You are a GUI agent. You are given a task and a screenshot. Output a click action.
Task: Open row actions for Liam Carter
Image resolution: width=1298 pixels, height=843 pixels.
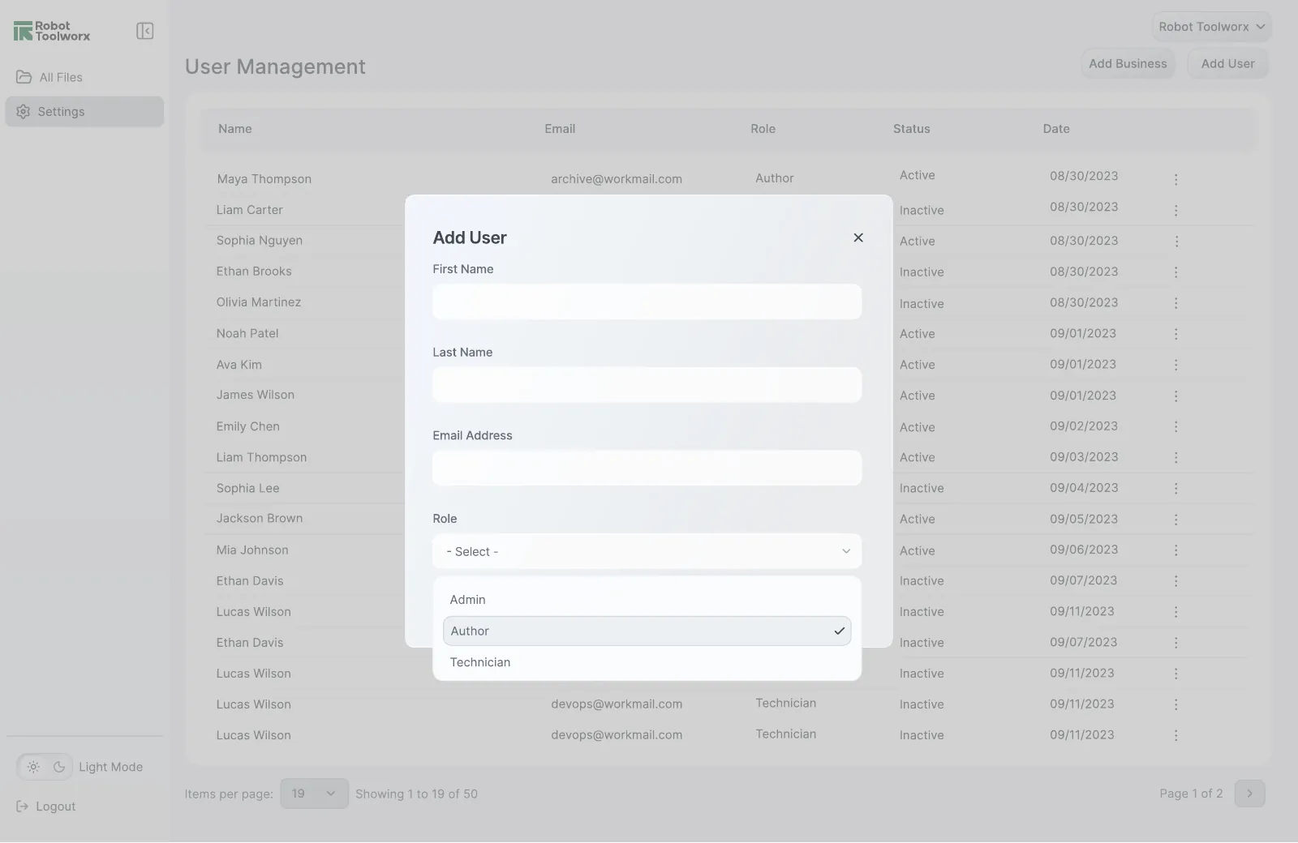pyautogui.click(x=1176, y=210)
